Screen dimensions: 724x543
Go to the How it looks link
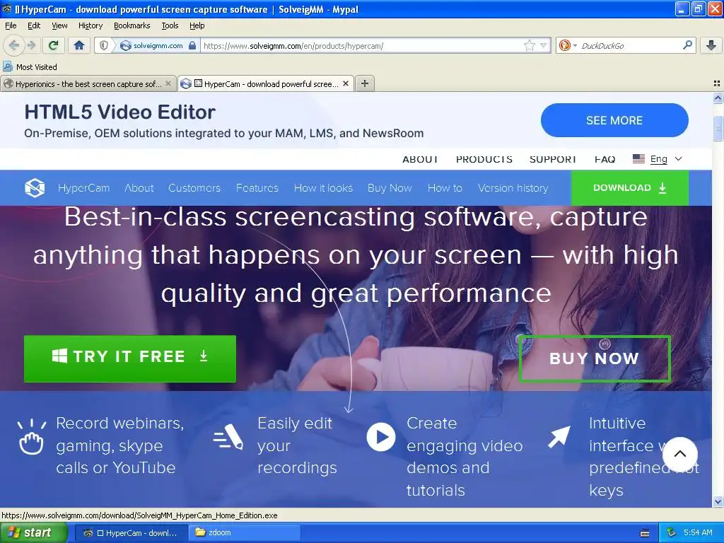pyautogui.click(x=323, y=188)
